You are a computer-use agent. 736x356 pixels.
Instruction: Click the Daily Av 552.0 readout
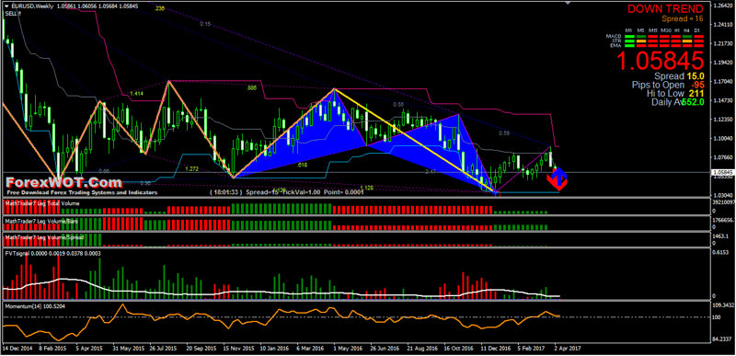pyautogui.click(x=677, y=102)
